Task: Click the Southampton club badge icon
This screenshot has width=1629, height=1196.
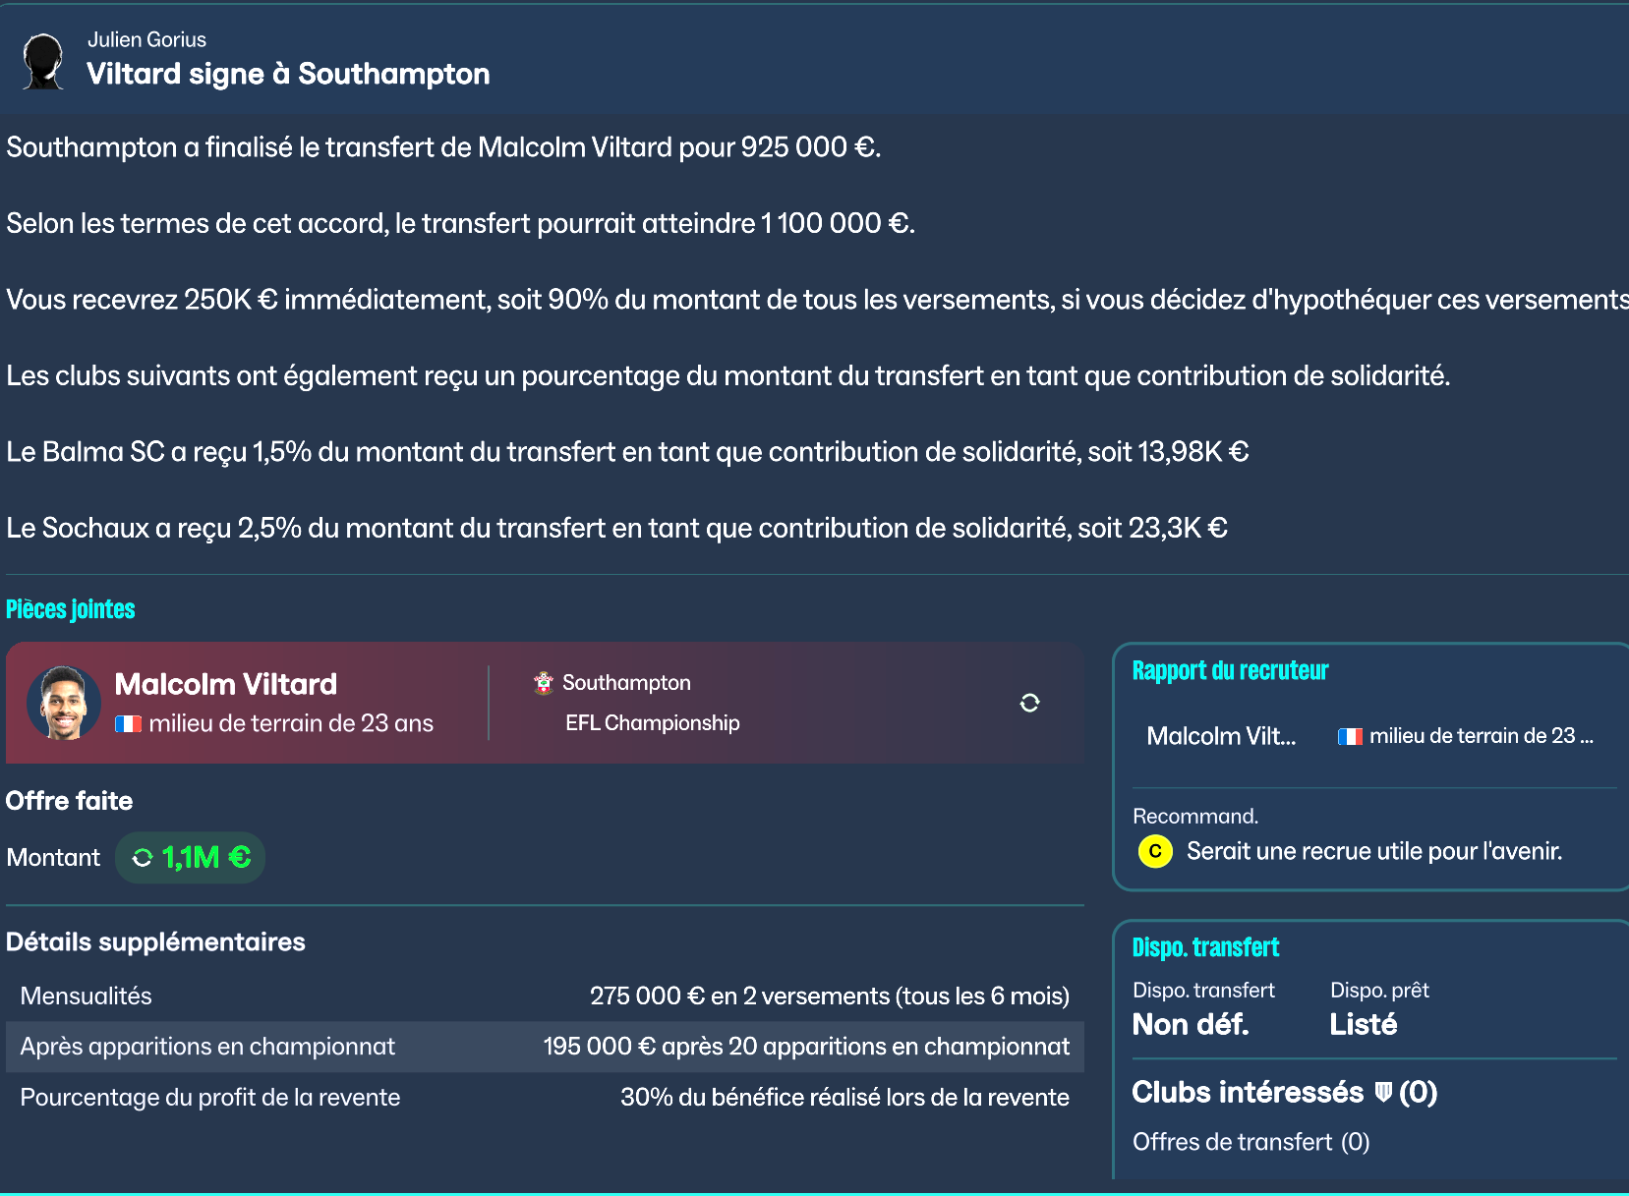Action: click(544, 683)
